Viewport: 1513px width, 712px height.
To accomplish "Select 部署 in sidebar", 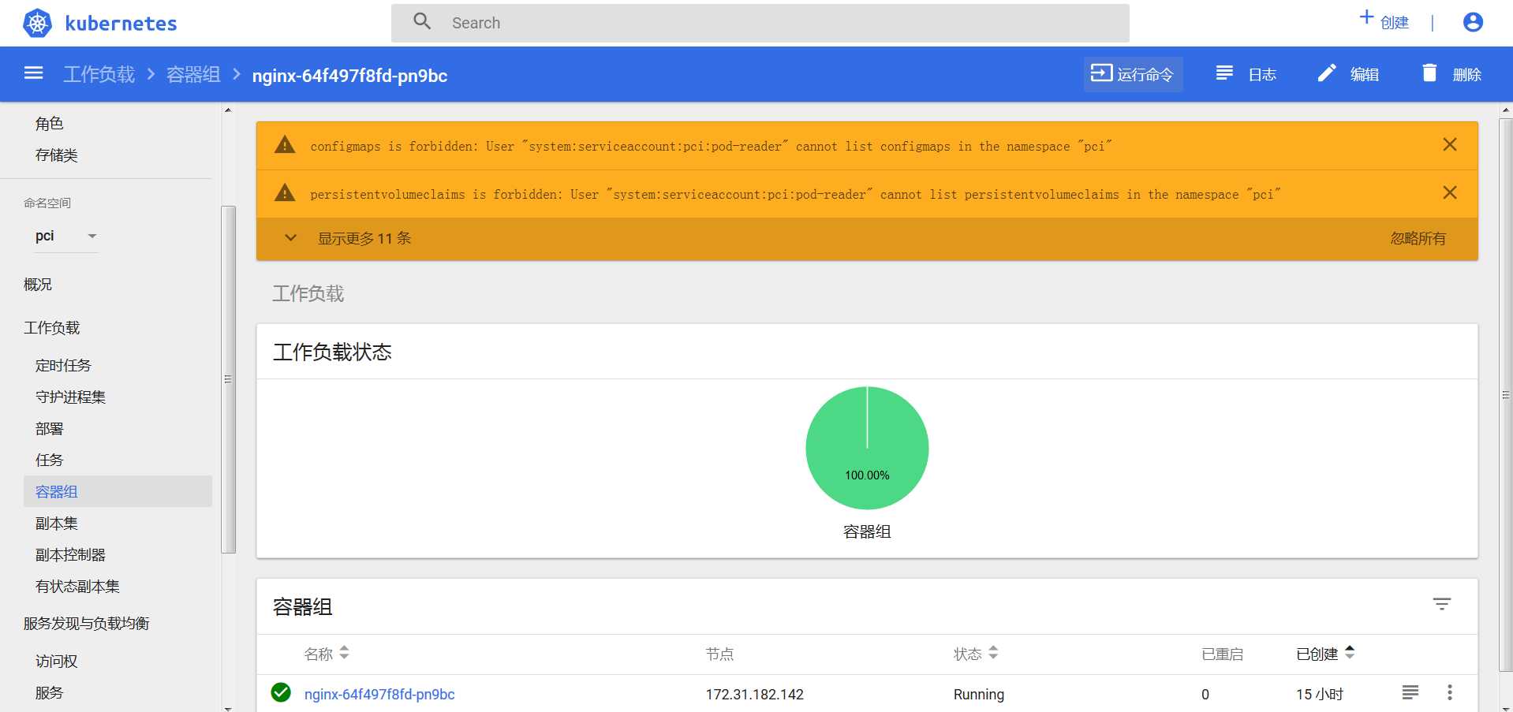I will pos(49,429).
